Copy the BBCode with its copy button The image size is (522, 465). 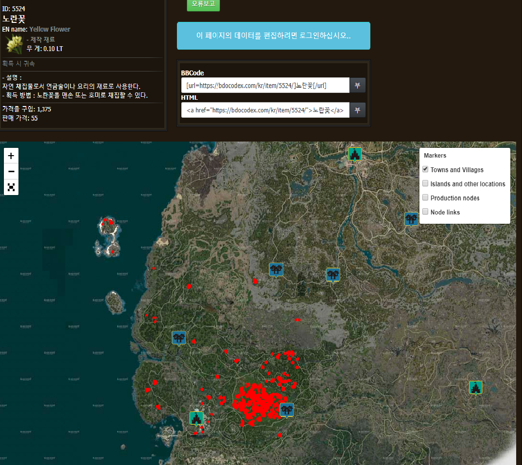[358, 85]
